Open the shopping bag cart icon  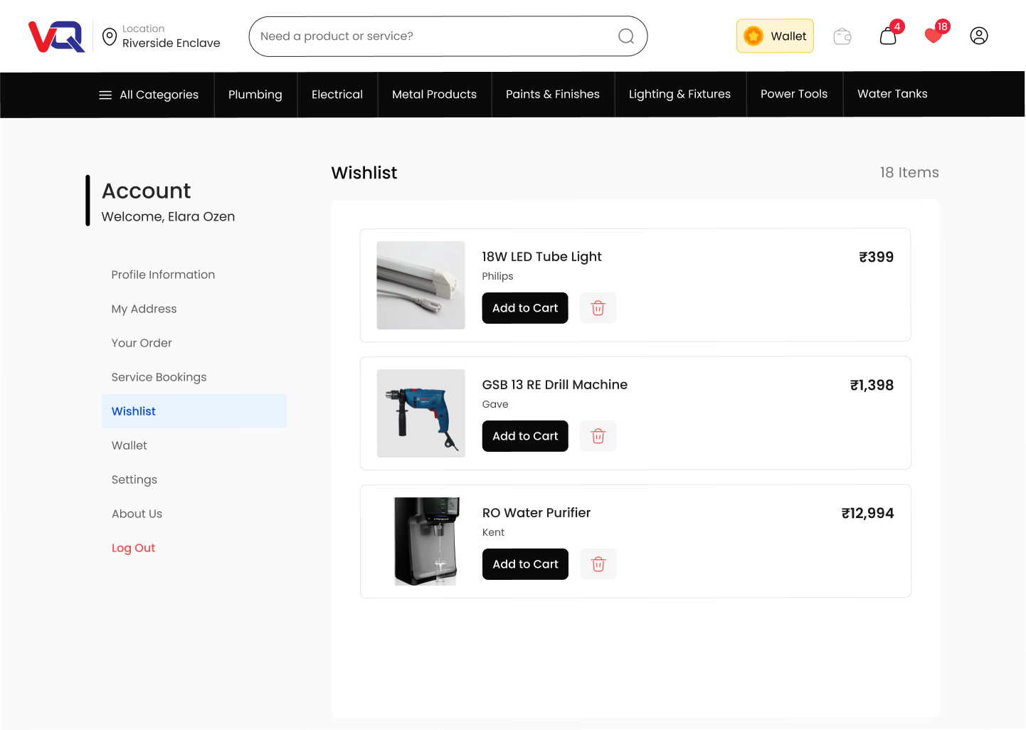click(888, 36)
